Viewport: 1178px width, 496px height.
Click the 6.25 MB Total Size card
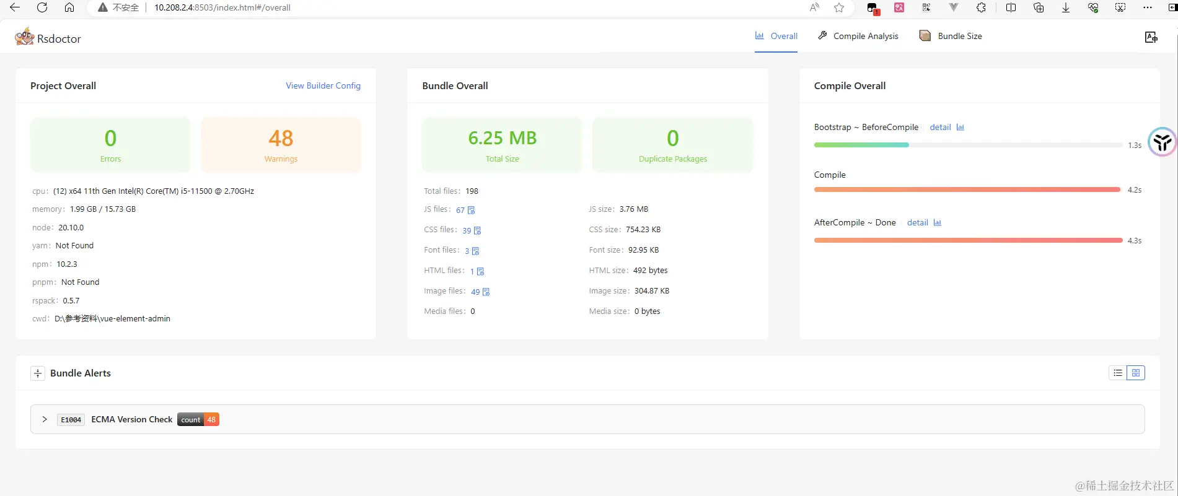click(502, 145)
